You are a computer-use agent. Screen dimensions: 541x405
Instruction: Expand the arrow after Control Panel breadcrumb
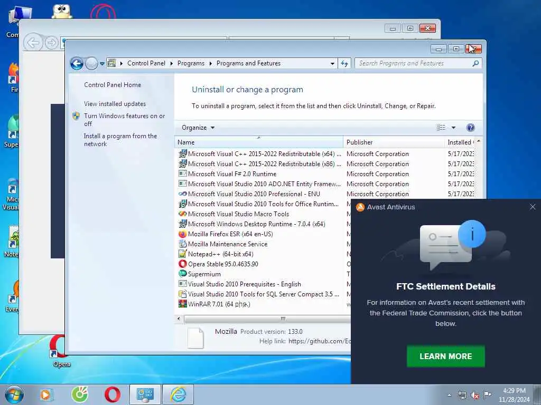coord(172,63)
